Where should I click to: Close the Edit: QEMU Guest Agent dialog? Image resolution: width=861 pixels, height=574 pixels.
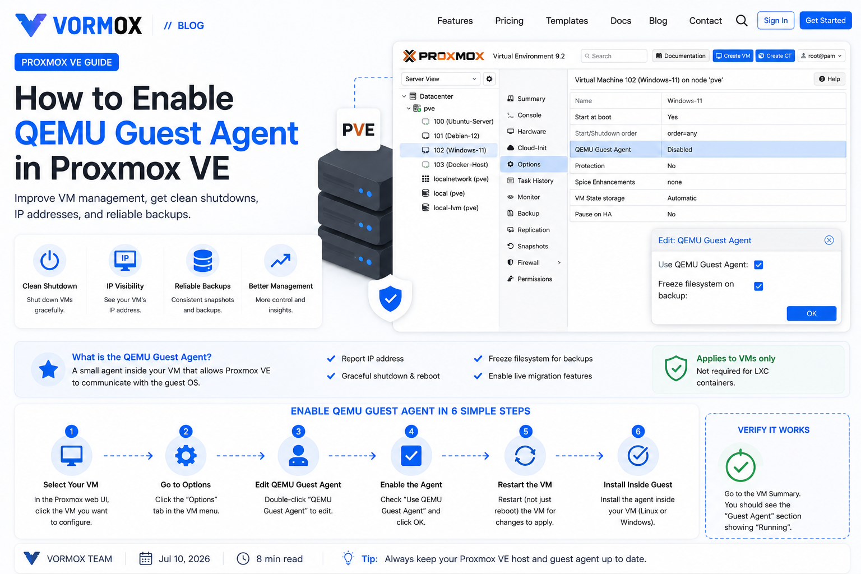click(829, 240)
